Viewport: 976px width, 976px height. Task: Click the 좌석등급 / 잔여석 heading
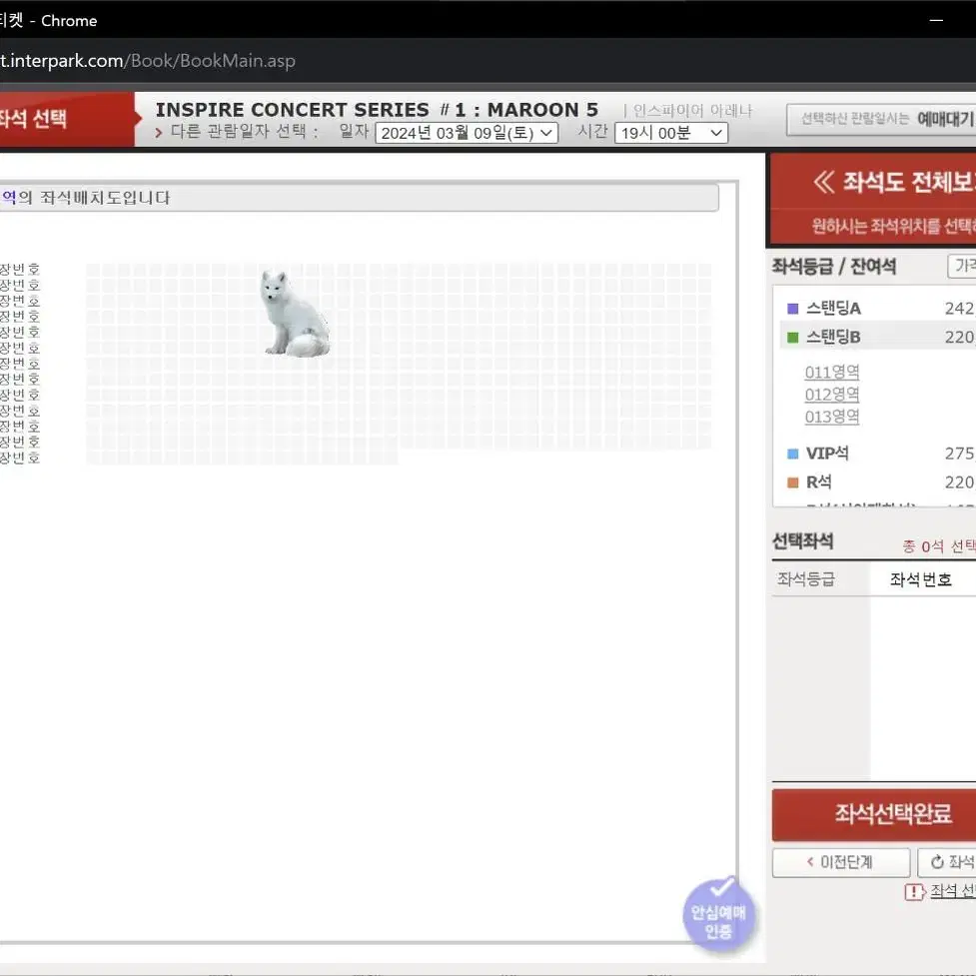pos(833,267)
